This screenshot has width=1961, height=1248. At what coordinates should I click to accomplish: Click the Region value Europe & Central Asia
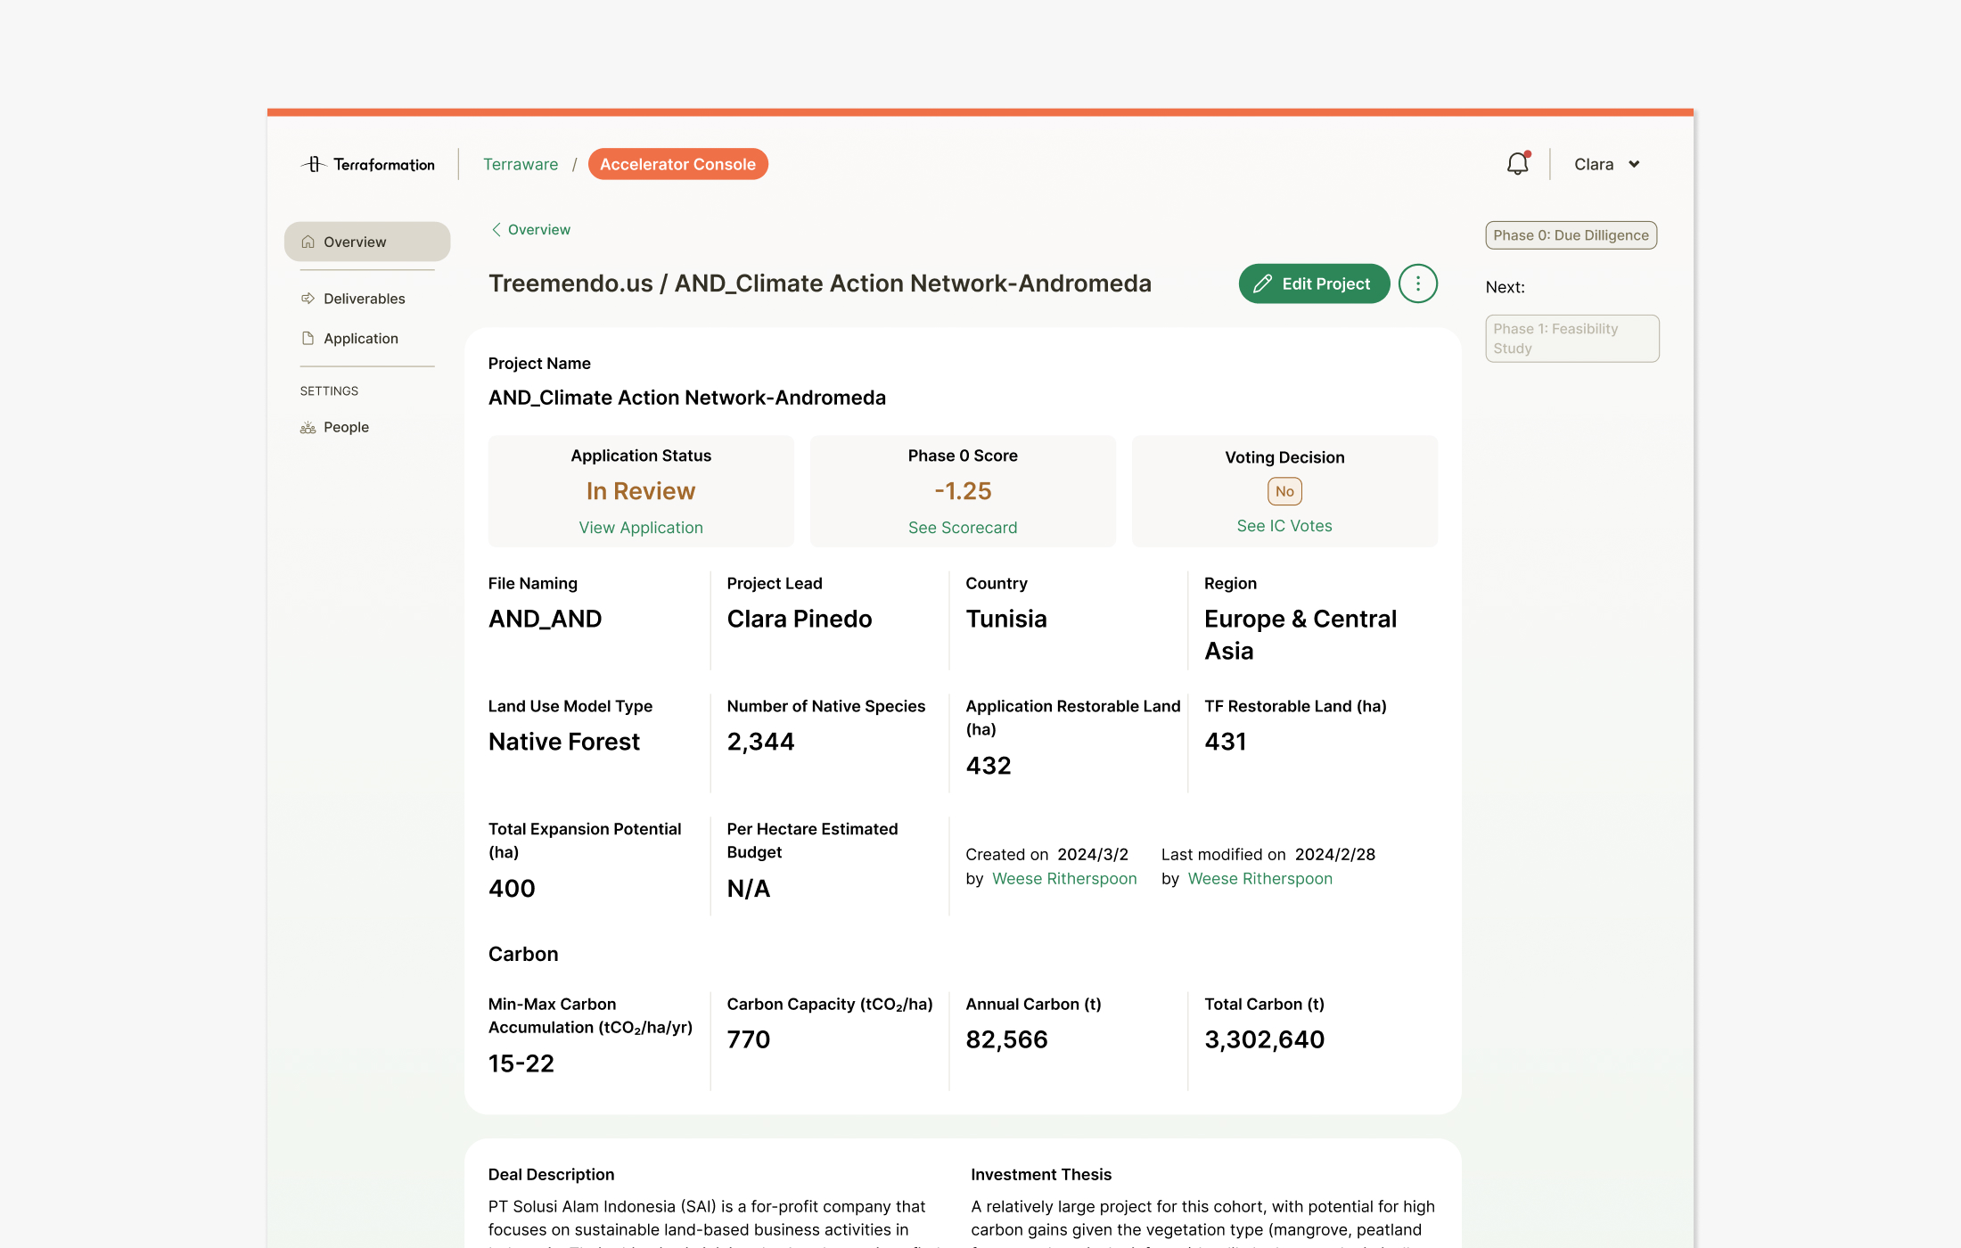(x=1301, y=635)
